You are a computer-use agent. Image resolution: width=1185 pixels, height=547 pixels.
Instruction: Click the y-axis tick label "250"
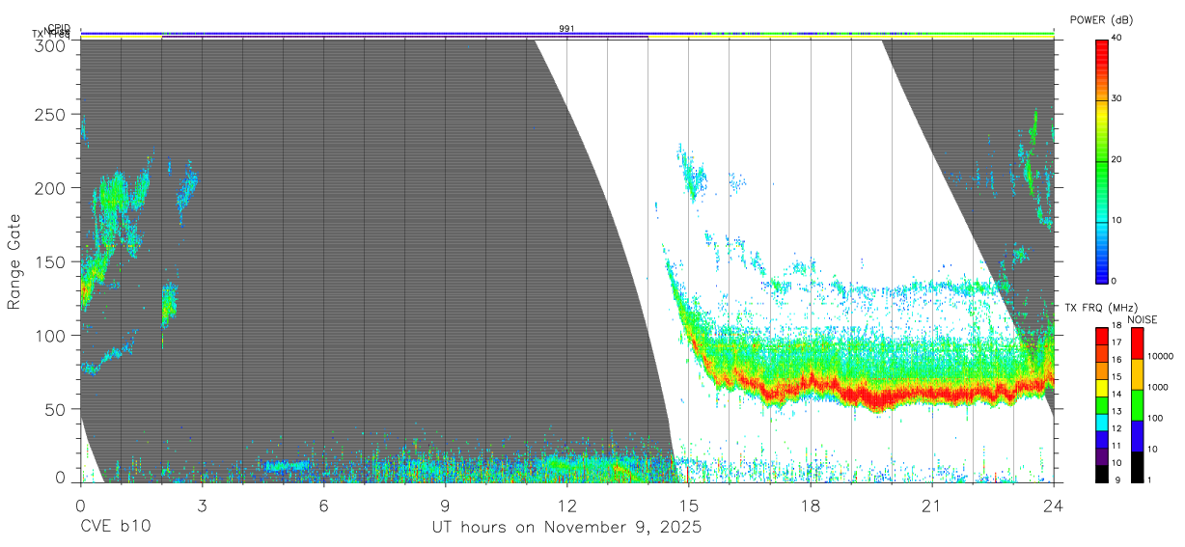pyautogui.click(x=50, y=115)
